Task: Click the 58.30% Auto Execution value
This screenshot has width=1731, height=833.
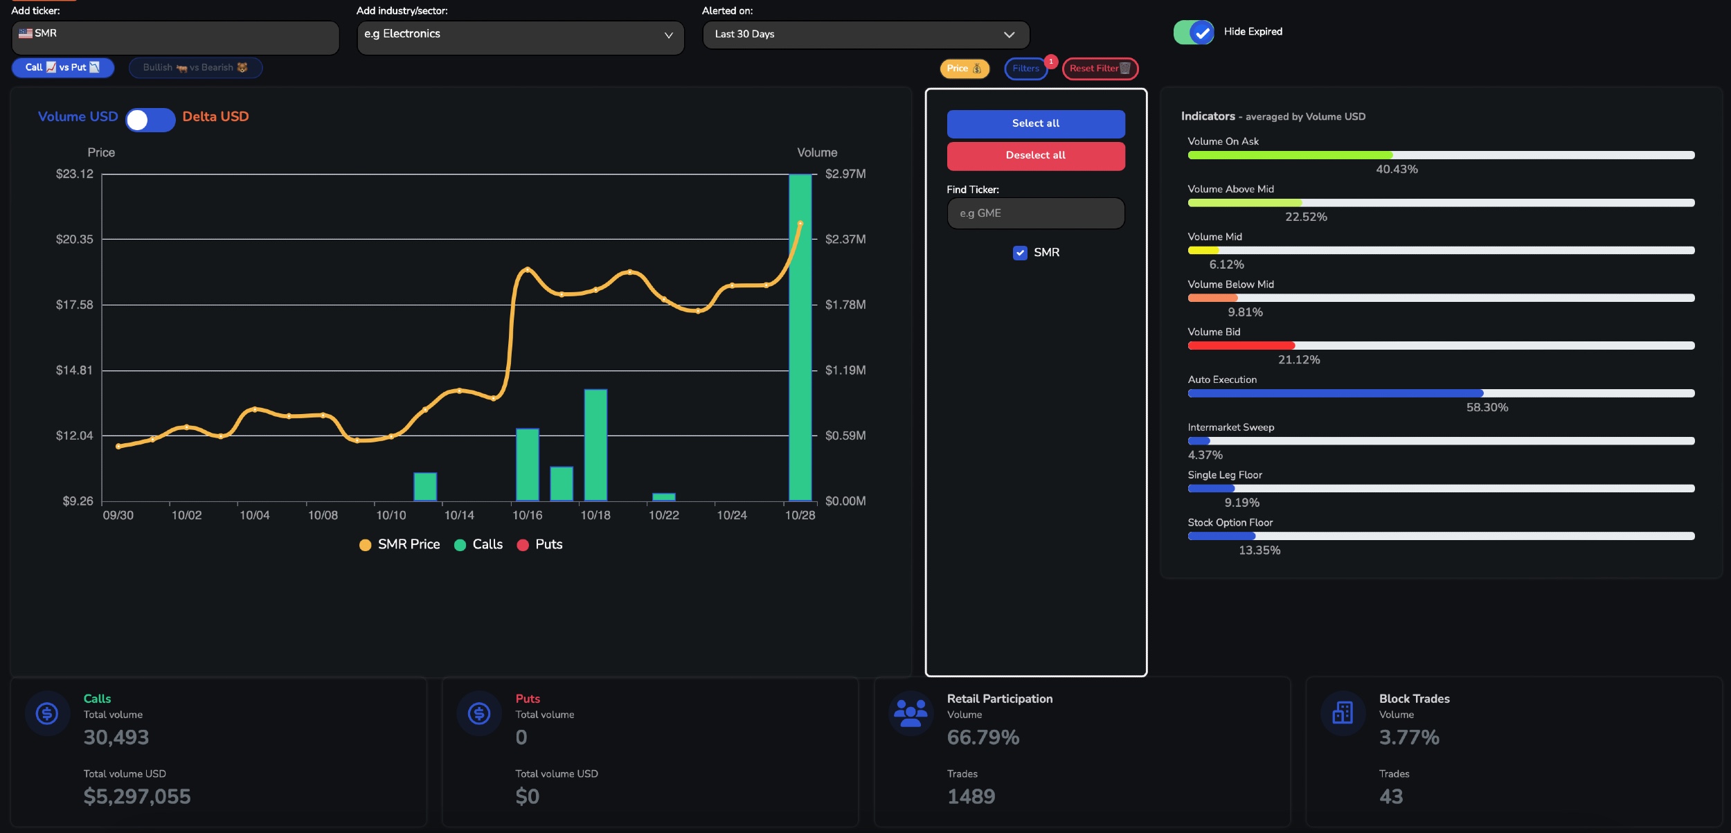Action: [1487, 408]
